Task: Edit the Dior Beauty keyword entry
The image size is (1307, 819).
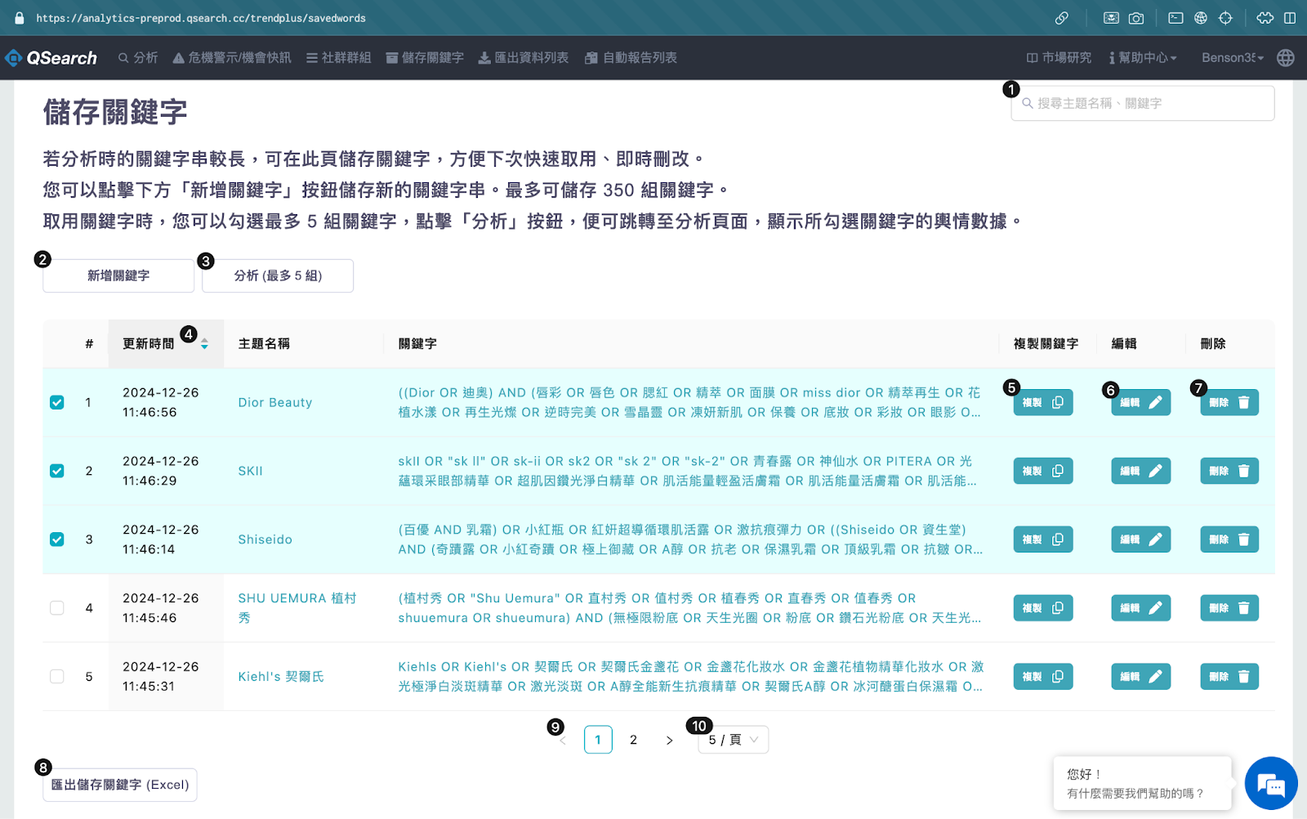Action: pos(1140,402)
